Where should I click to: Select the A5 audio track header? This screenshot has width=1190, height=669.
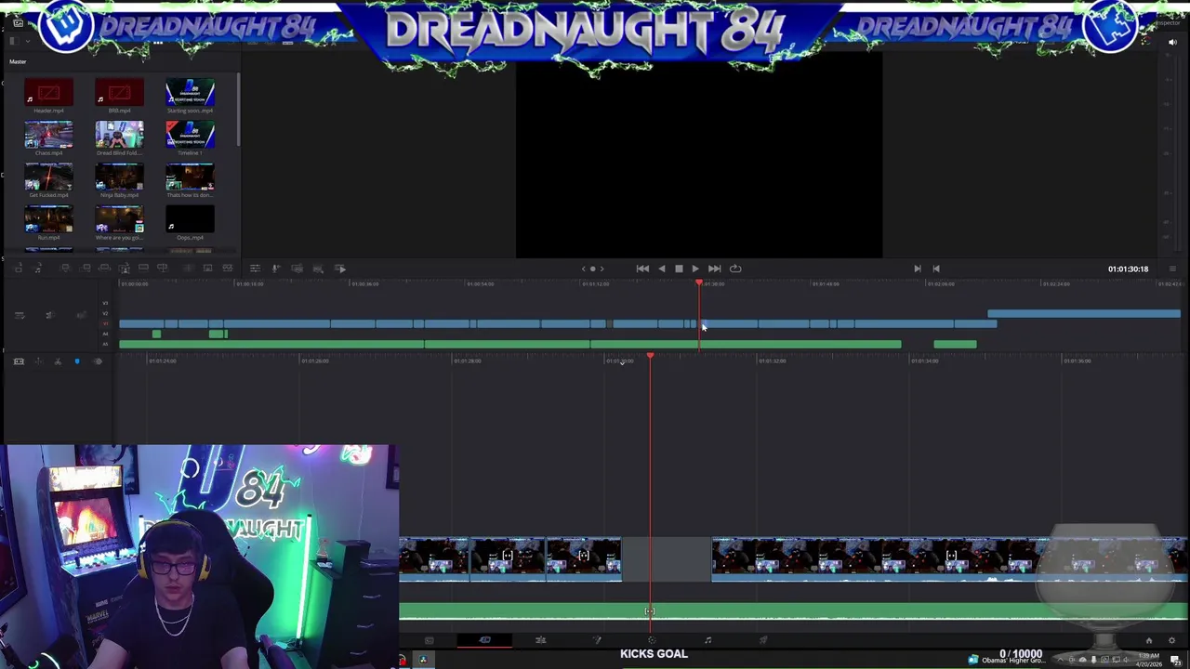tap(105, 344)
